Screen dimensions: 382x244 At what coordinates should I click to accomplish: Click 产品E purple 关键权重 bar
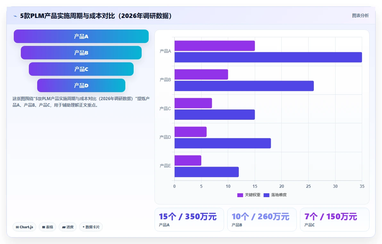[188, 161]
